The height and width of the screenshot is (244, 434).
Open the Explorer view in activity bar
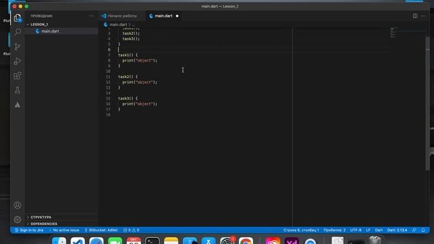18,18
